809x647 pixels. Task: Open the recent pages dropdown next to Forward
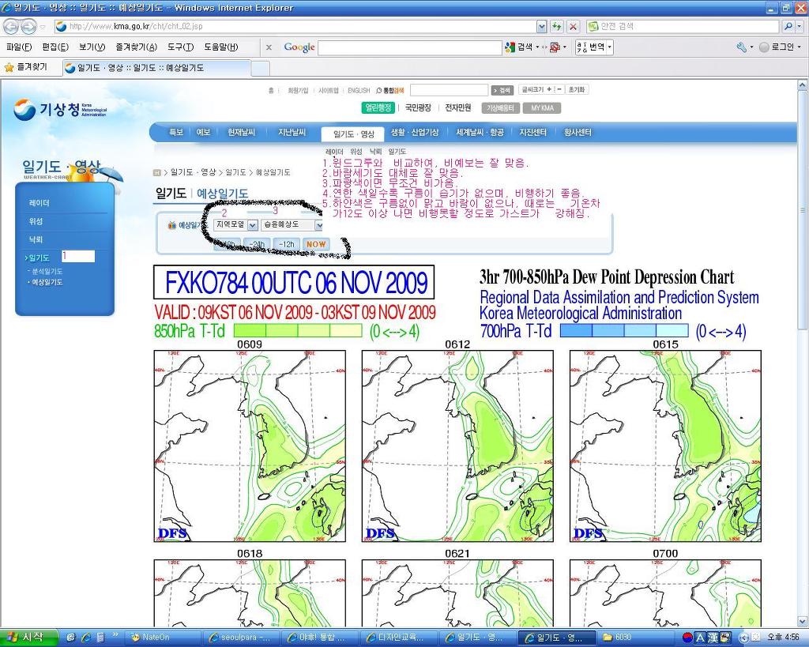(43, 26)
